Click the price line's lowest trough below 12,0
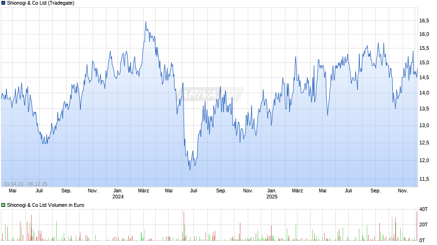Viewport: 437px width, 245px height. (x=190, y=170)
